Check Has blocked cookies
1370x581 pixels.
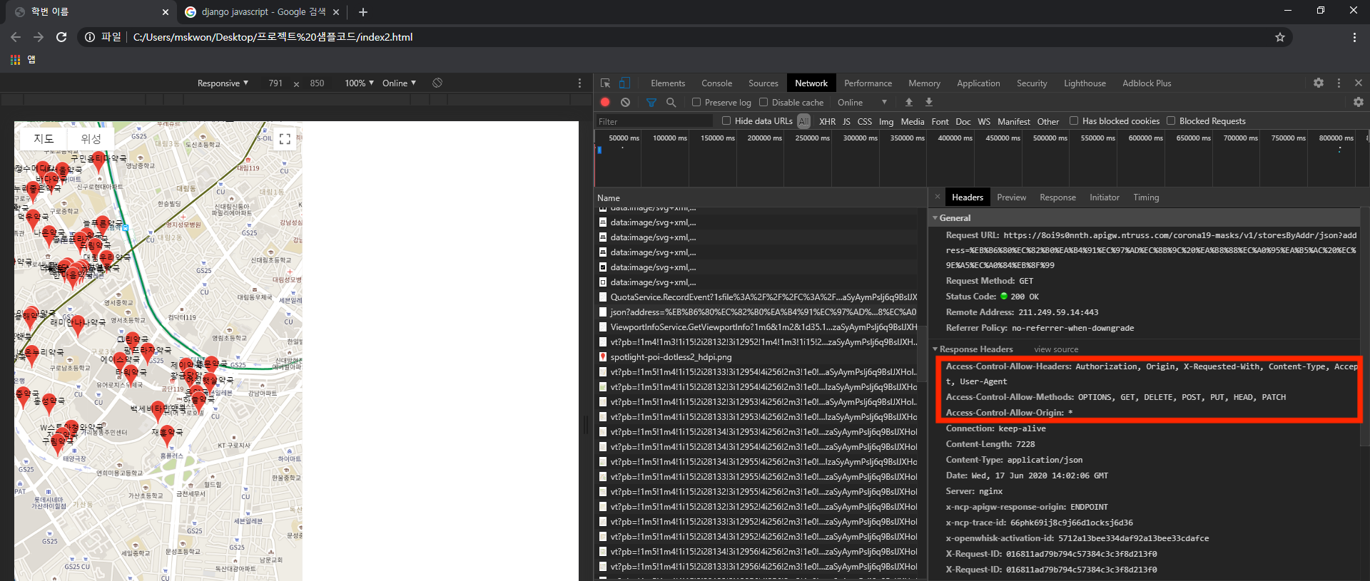(x=1074, y=120)
